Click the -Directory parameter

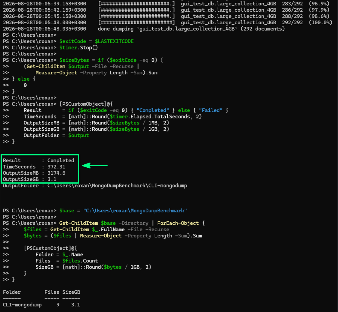click(x=133, y=223)
